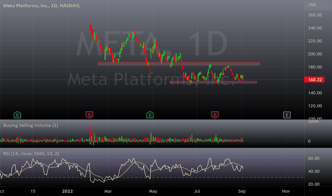
Task: Click the RSI 20.00 axis label
Action: pyautogui.click(x=313, y=184)
